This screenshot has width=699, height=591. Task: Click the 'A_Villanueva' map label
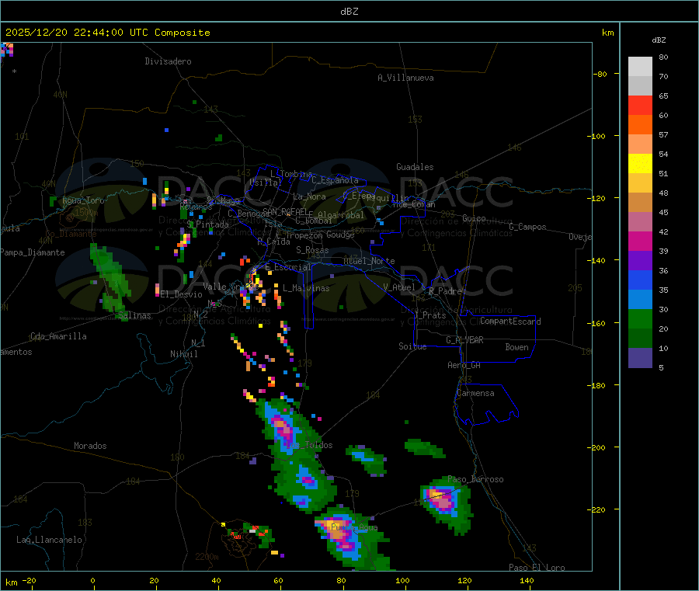point(405,78)
